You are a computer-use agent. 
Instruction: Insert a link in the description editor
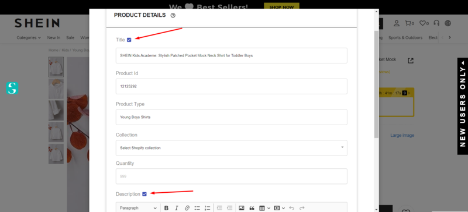(187, 208)
